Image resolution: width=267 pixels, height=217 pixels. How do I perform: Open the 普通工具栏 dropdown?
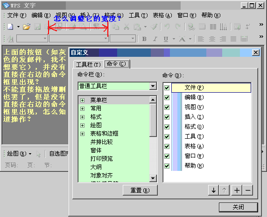(153, 86)
